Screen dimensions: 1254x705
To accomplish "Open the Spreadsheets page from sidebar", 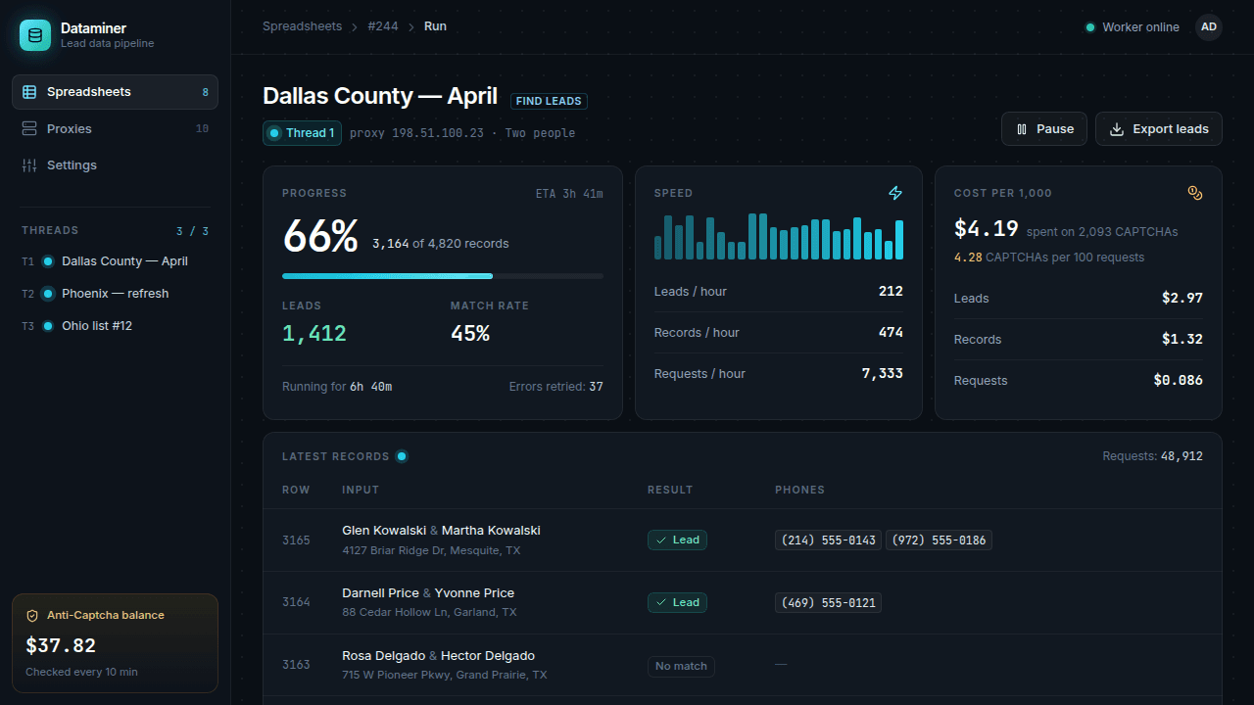I will coord(115,92).
